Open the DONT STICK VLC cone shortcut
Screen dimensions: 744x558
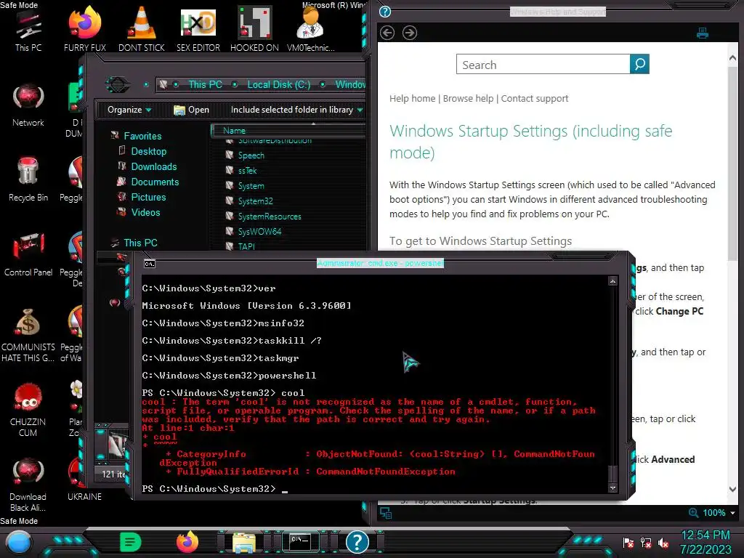click(142, 29)
